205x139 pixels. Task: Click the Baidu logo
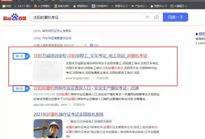[x=15, y=17]
